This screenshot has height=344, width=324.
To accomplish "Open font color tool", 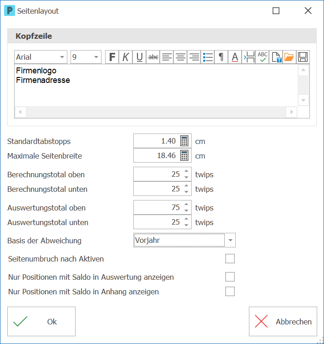I will (235, 57).
